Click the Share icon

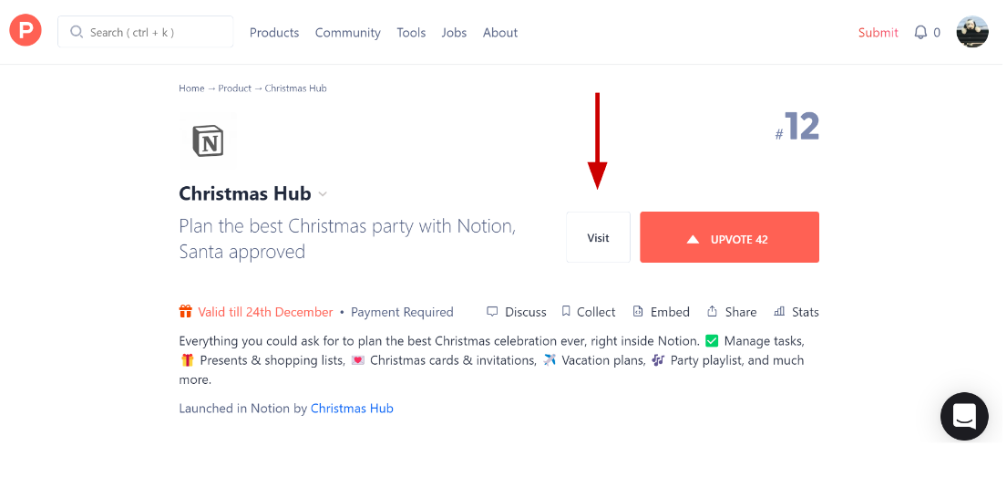pos(712,312)
